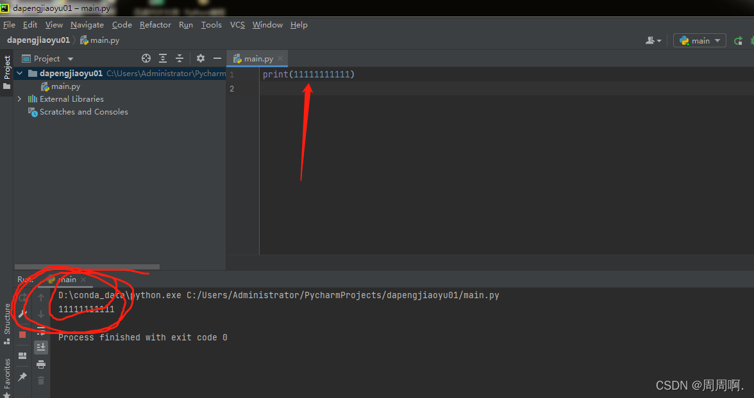Click the wrench Edit Configuration icon

22,314
